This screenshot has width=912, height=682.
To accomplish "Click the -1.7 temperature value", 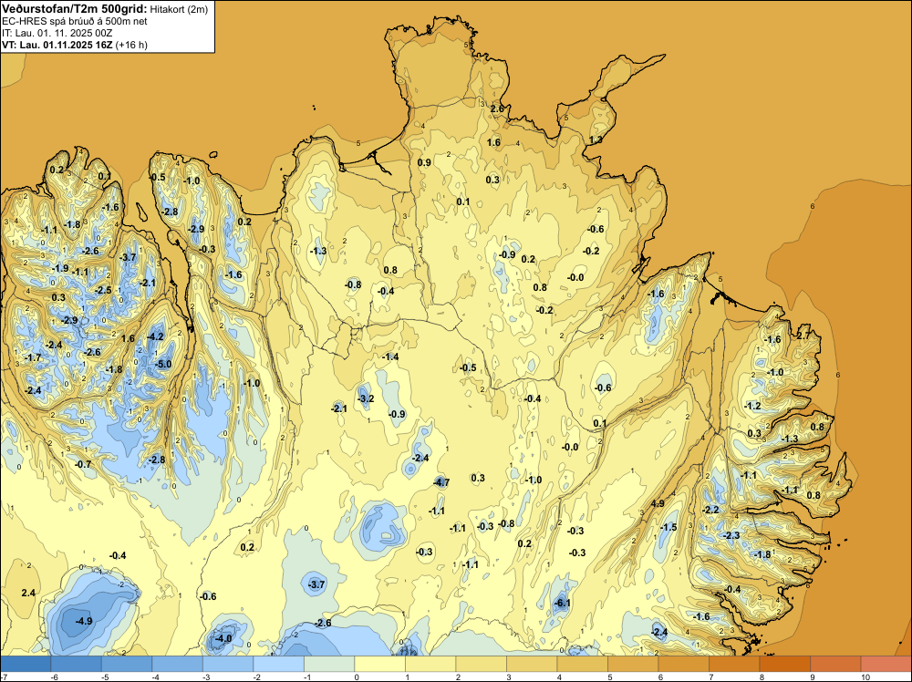I will 33,357.
